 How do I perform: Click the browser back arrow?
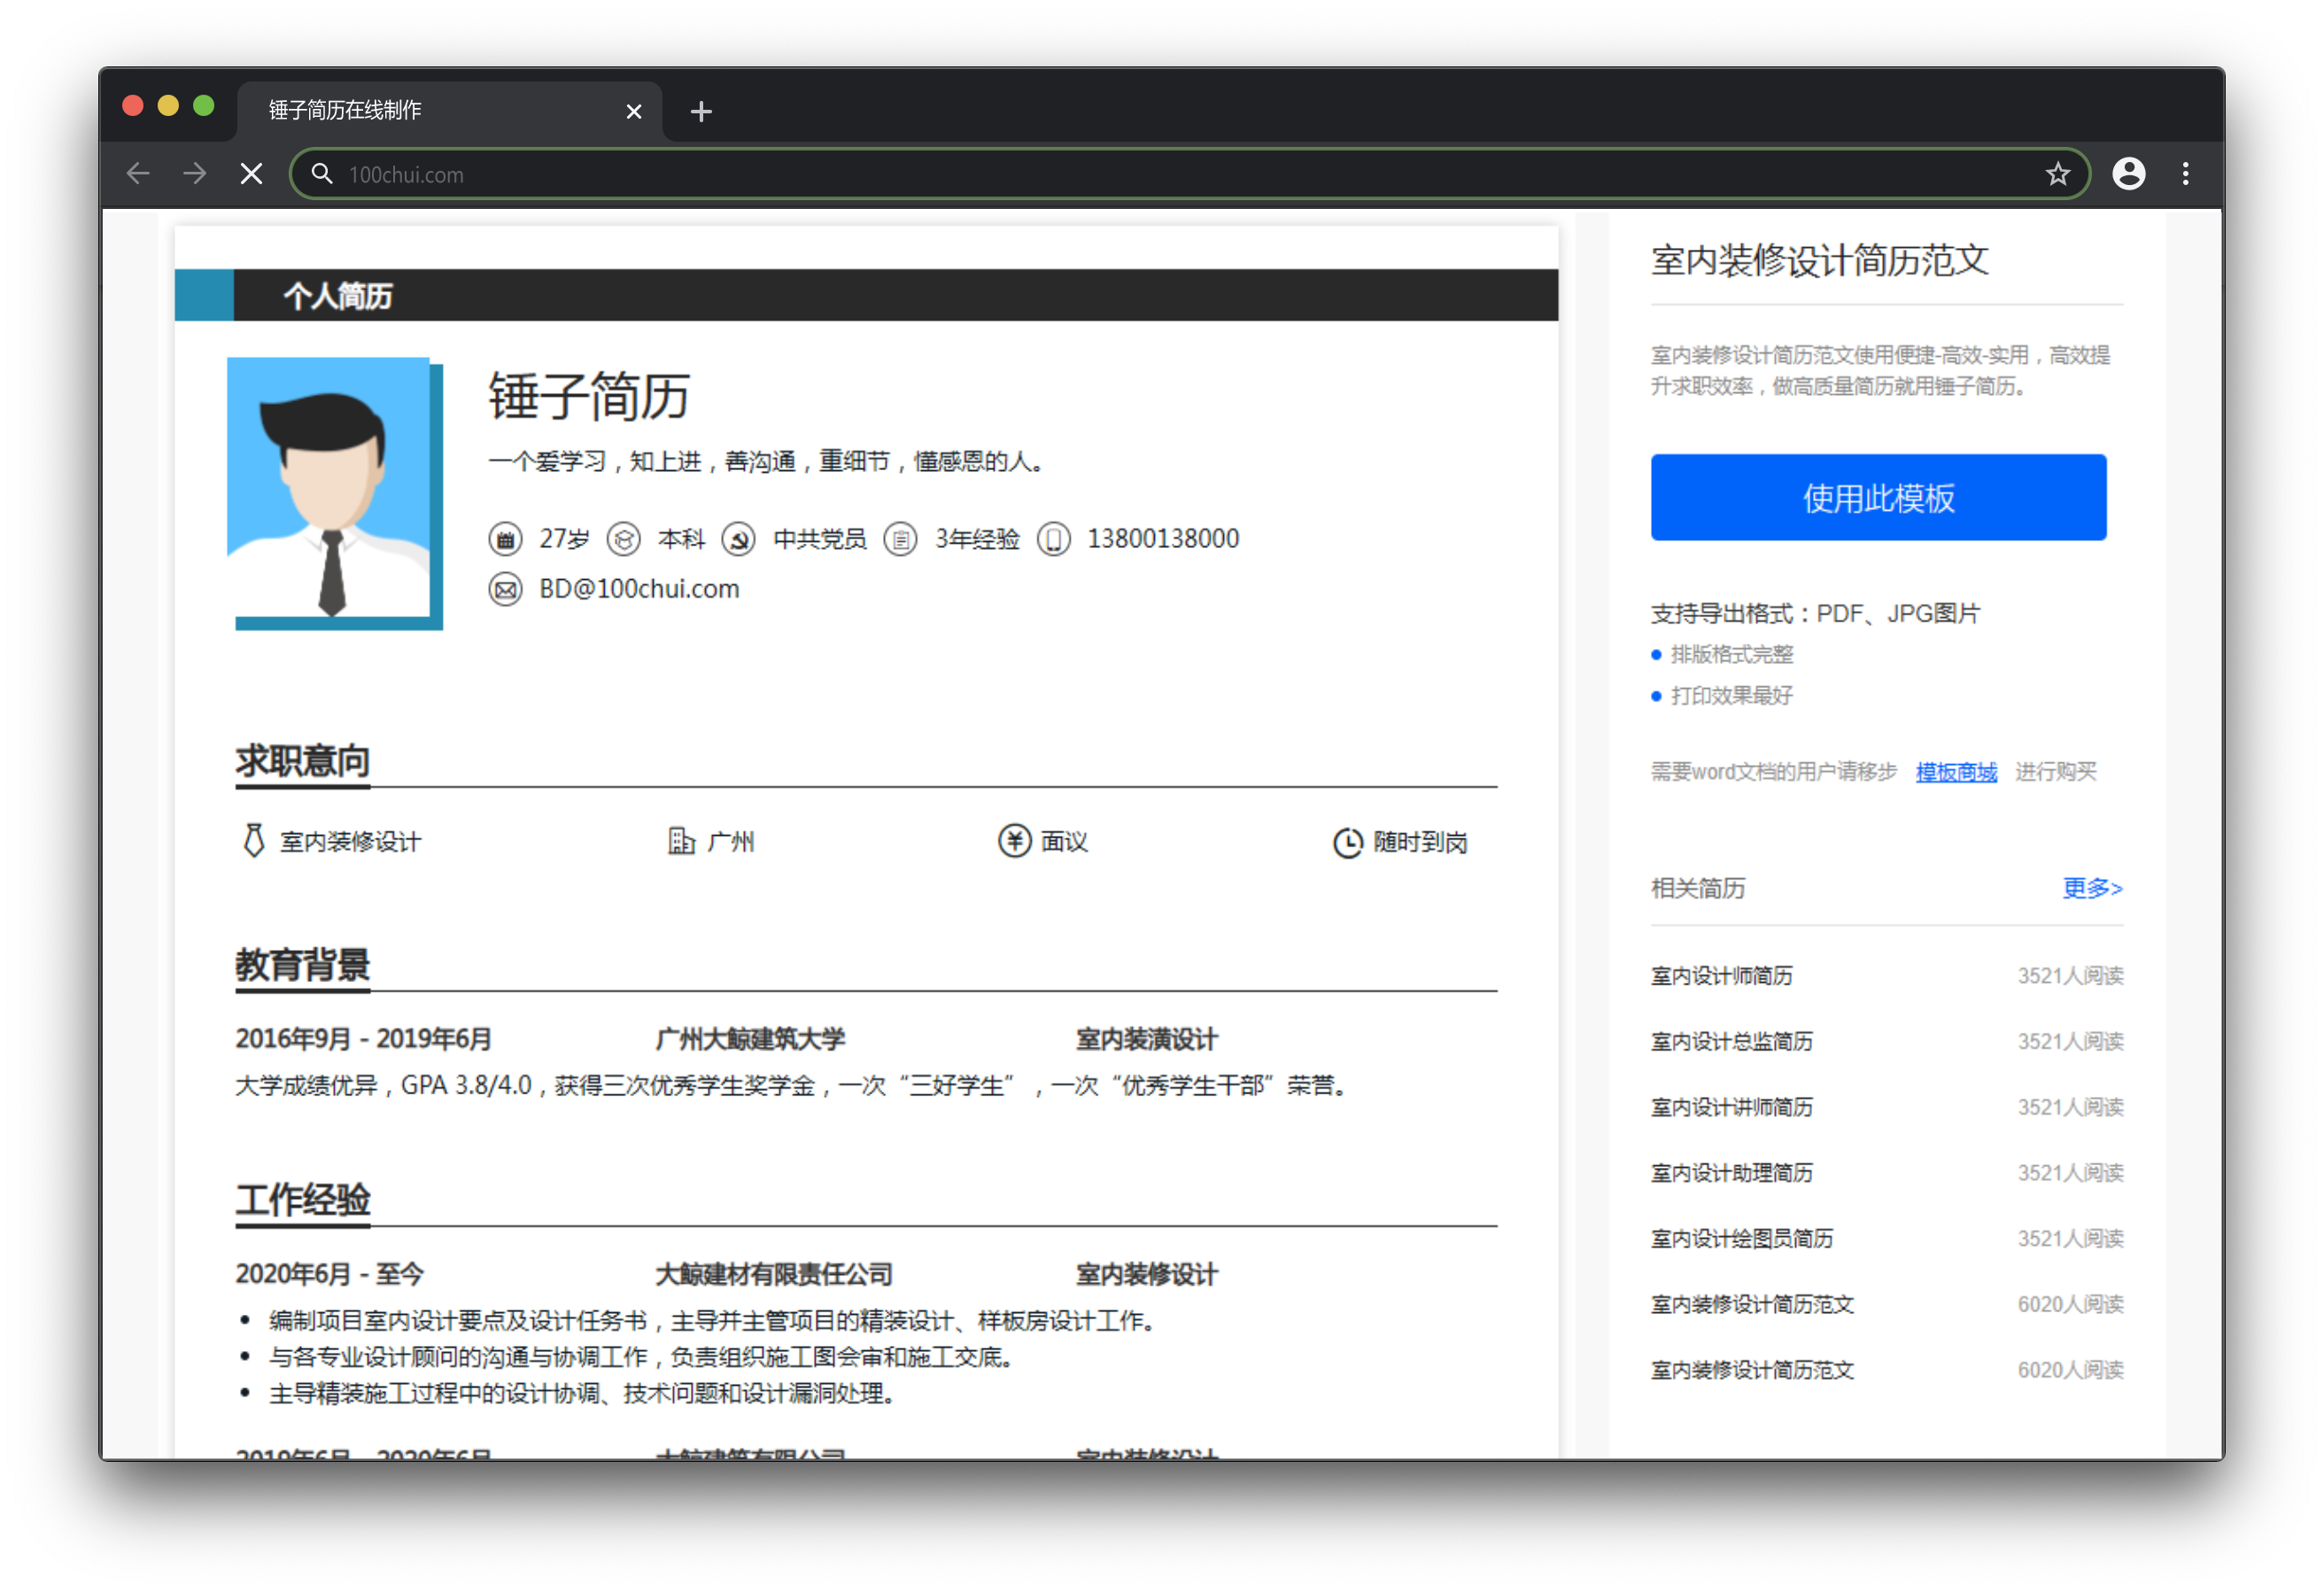138,174
